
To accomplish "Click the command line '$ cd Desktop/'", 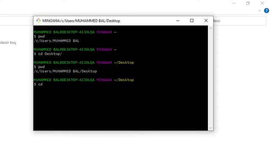I will (48, 54).
